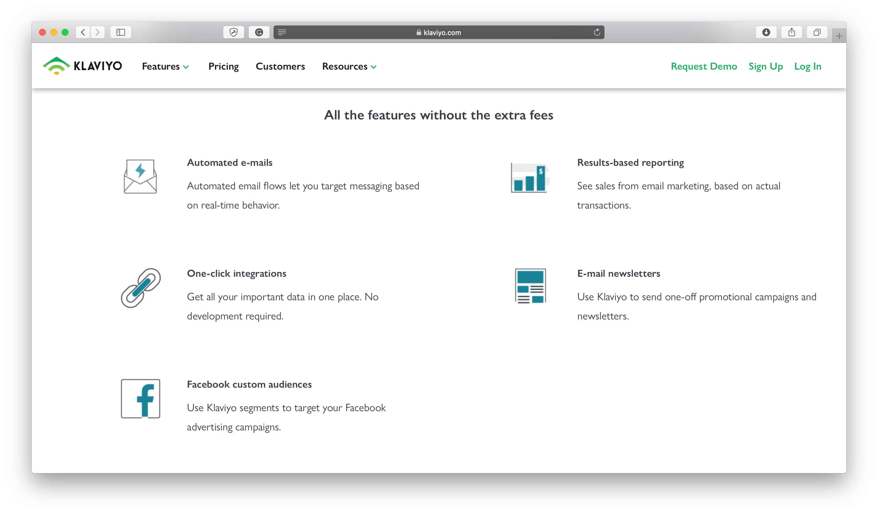The height and width of the screenshot is (515, 878).
Task: Open a new tab with plus button
Action: (839, 36)
